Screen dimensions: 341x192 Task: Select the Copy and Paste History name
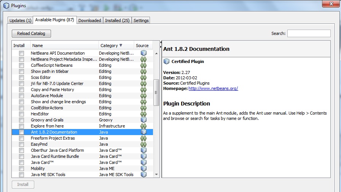(x=53, y=90)
